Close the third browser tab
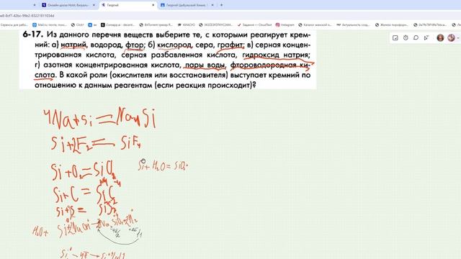This screenshot has width=461, height=259. 212,5
